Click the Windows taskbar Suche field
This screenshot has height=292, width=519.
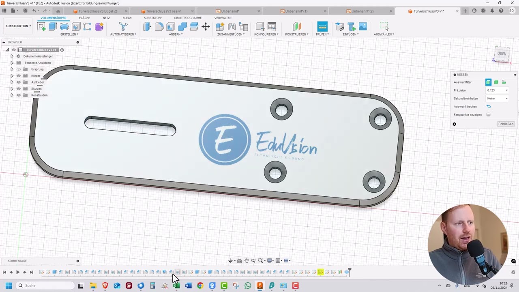(x=45, y=286)
